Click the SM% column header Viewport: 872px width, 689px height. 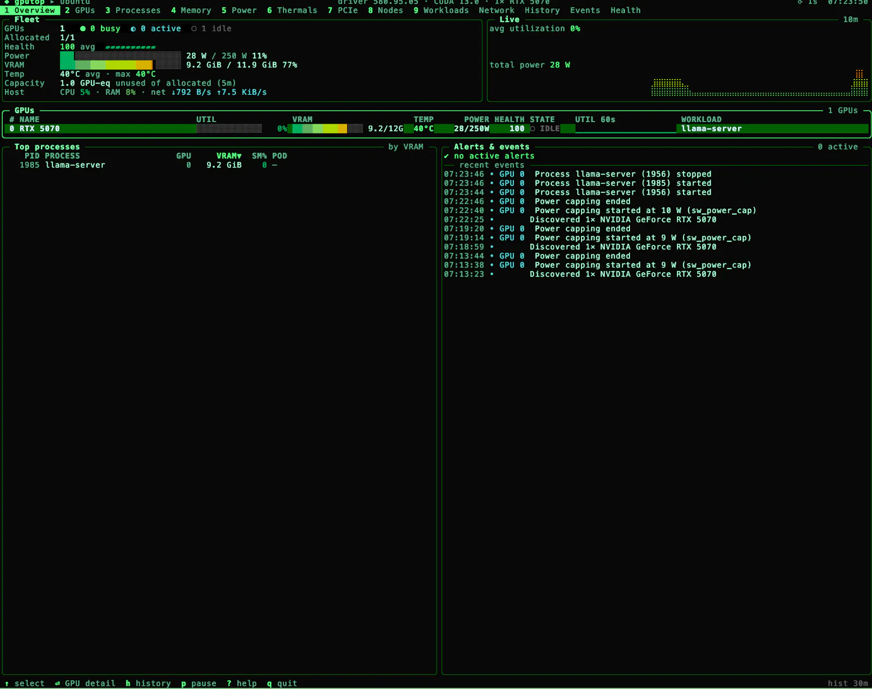(x=259, y=156)
